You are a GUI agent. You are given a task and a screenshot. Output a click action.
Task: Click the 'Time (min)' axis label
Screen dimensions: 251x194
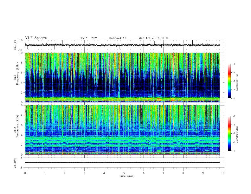coord(127,176)
